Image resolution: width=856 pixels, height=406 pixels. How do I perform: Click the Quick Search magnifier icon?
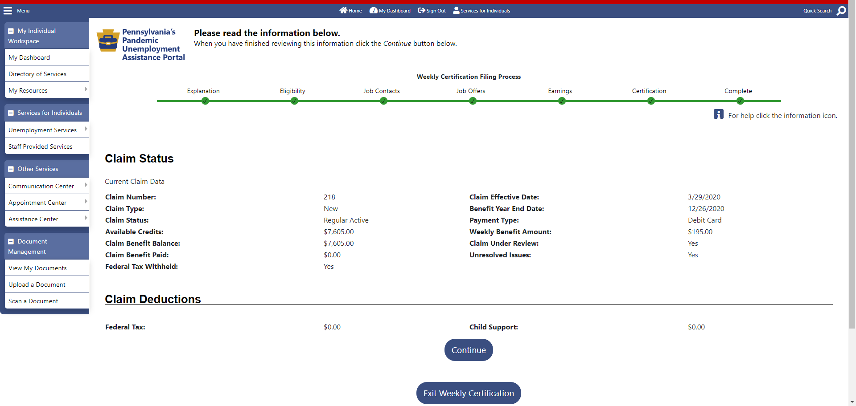pyautogui.click(x=841, y=11)
